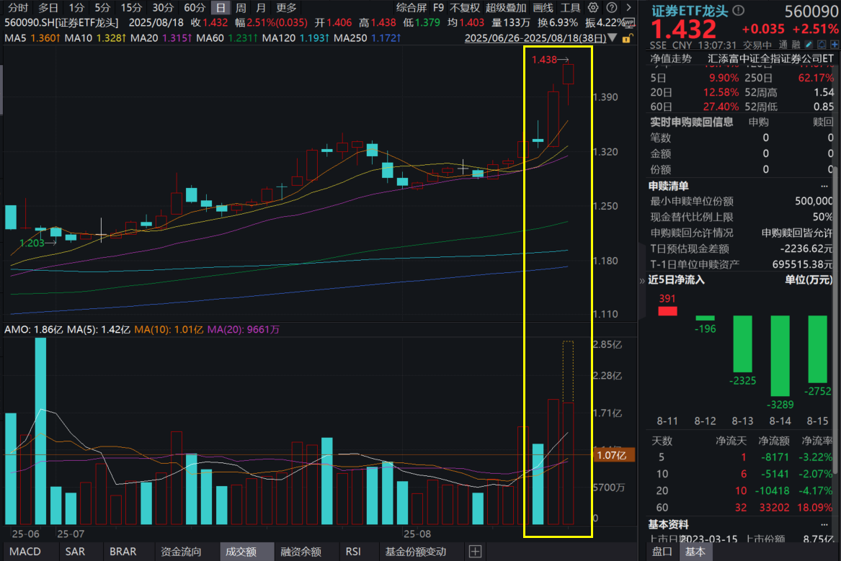This screenshot has width=841, height=561.
Task: Expand the date range dropdown triangle
Action: pos(613,37)
